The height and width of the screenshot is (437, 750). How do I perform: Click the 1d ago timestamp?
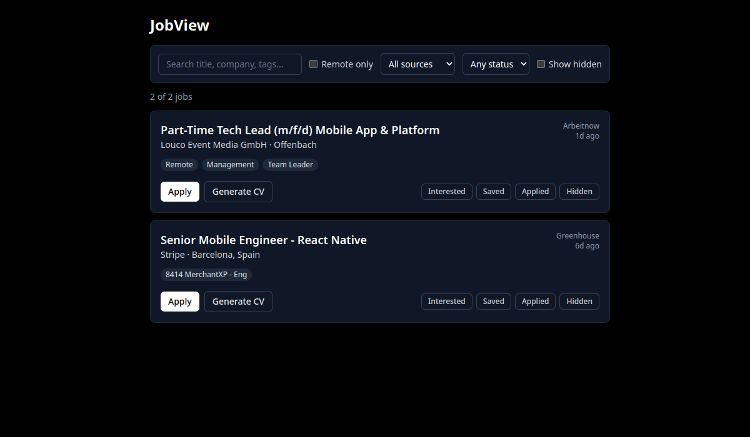(x=587, y=136)
